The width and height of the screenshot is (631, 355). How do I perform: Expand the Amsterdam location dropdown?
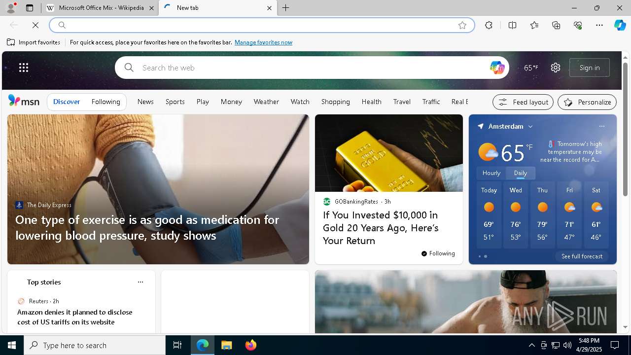(530, 127)
